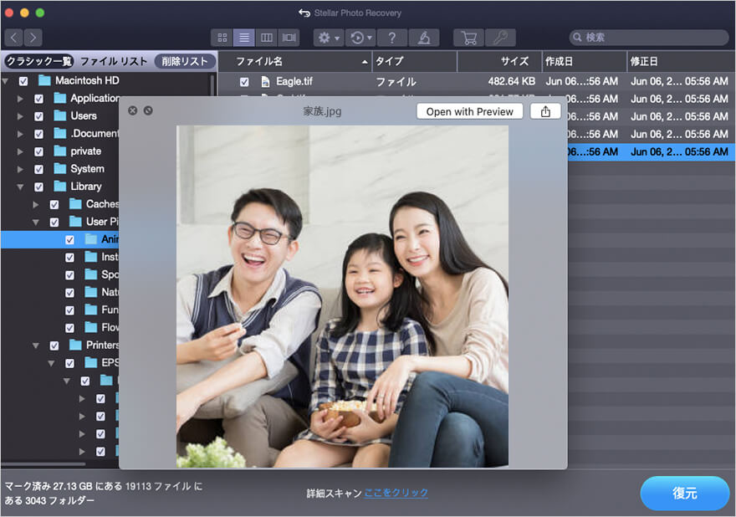Click the 検索 search field
Image resolution: width=736 pixels, height=517 pixels.
coord(649,38)
